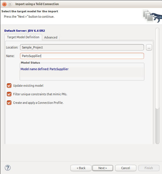Uncheck Update existing model
Viewport: 162px width, 174px height.
pos(9,86)
